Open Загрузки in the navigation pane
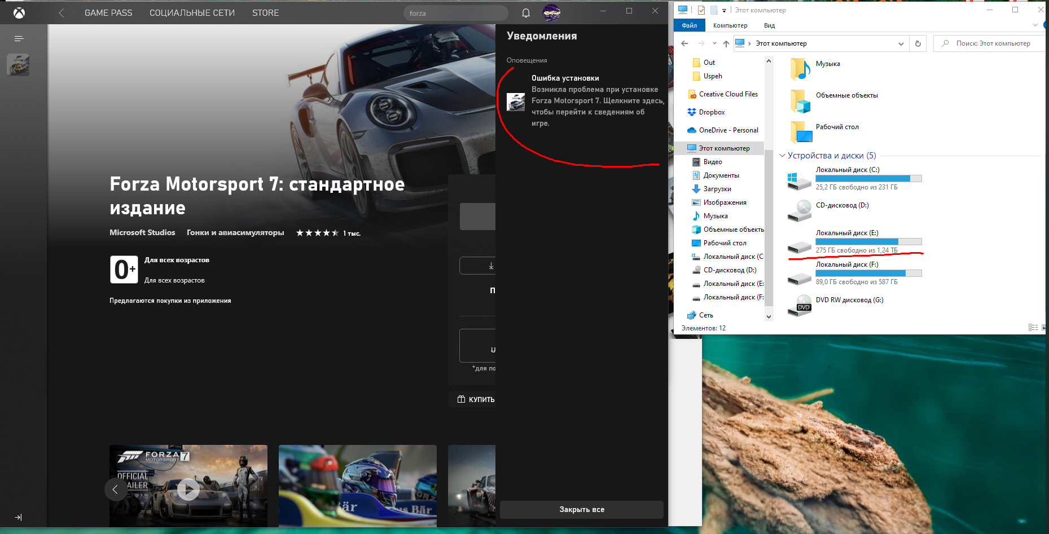Image resolution: width=1049 pixels, height=534 pixels. click(x=712, y=189)
